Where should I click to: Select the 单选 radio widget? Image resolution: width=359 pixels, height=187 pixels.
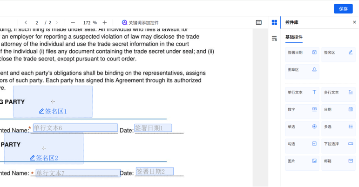(302, 127)
